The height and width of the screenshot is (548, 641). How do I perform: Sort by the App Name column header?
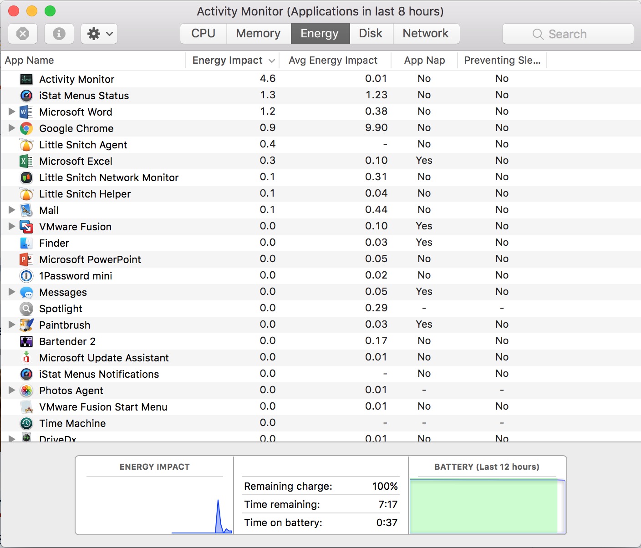point(93,61)
